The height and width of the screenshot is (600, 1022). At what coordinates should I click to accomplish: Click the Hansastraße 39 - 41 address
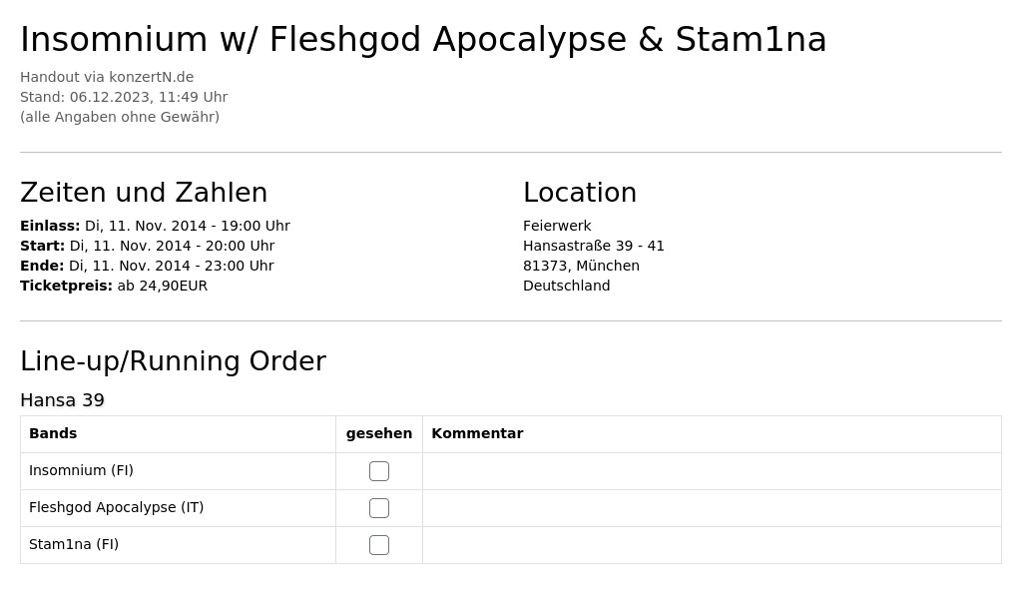click(593, 246)
